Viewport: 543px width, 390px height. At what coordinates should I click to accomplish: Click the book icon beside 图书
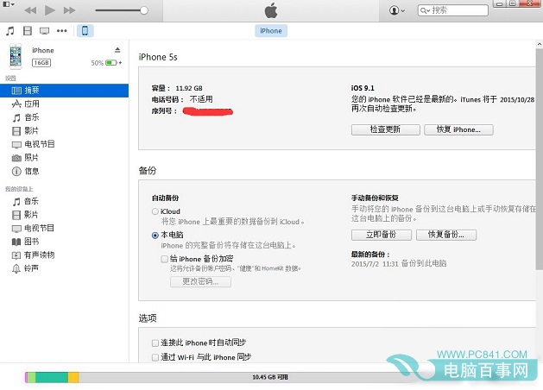[x=16, y=242]
